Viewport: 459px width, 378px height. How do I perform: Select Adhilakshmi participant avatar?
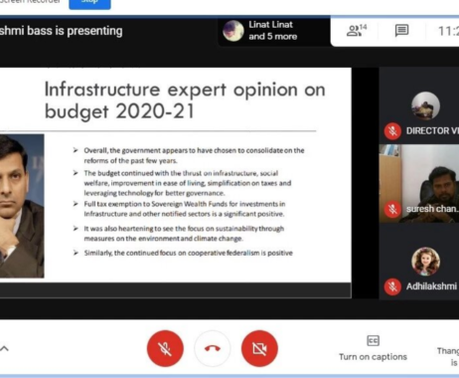click(425, 262)
